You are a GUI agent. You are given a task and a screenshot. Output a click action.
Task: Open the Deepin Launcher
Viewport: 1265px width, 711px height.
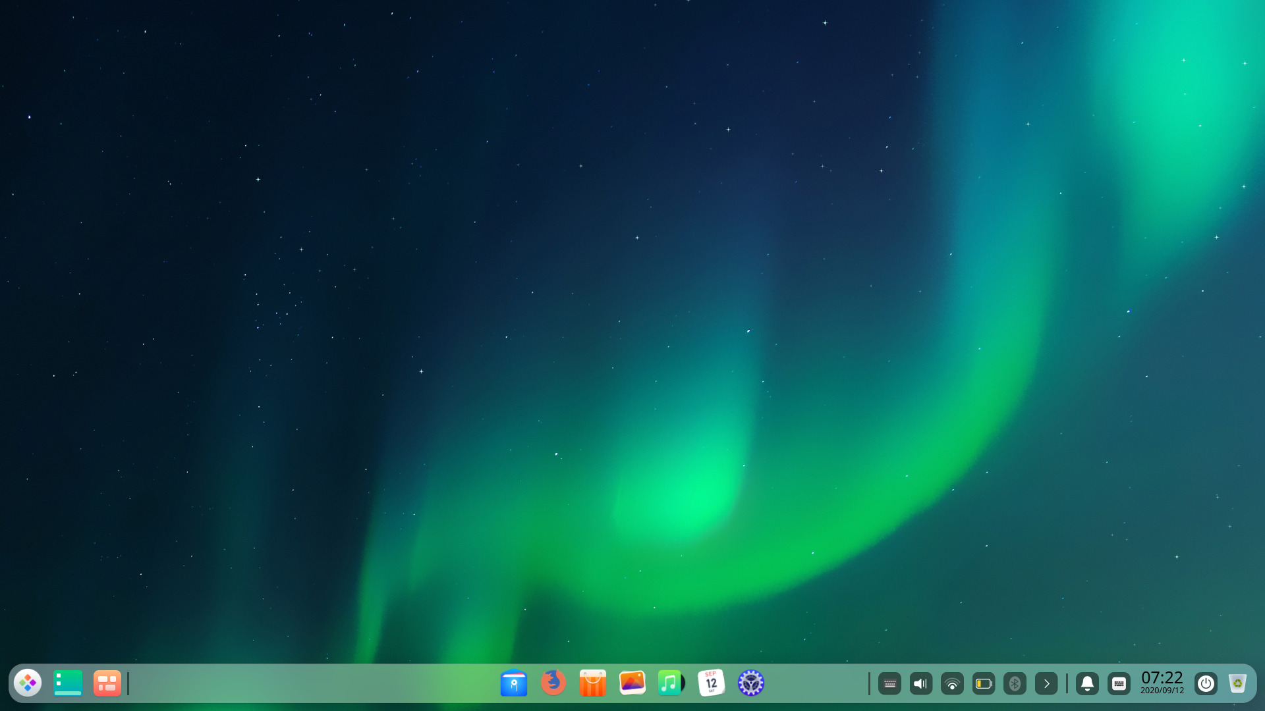[27, 683]
